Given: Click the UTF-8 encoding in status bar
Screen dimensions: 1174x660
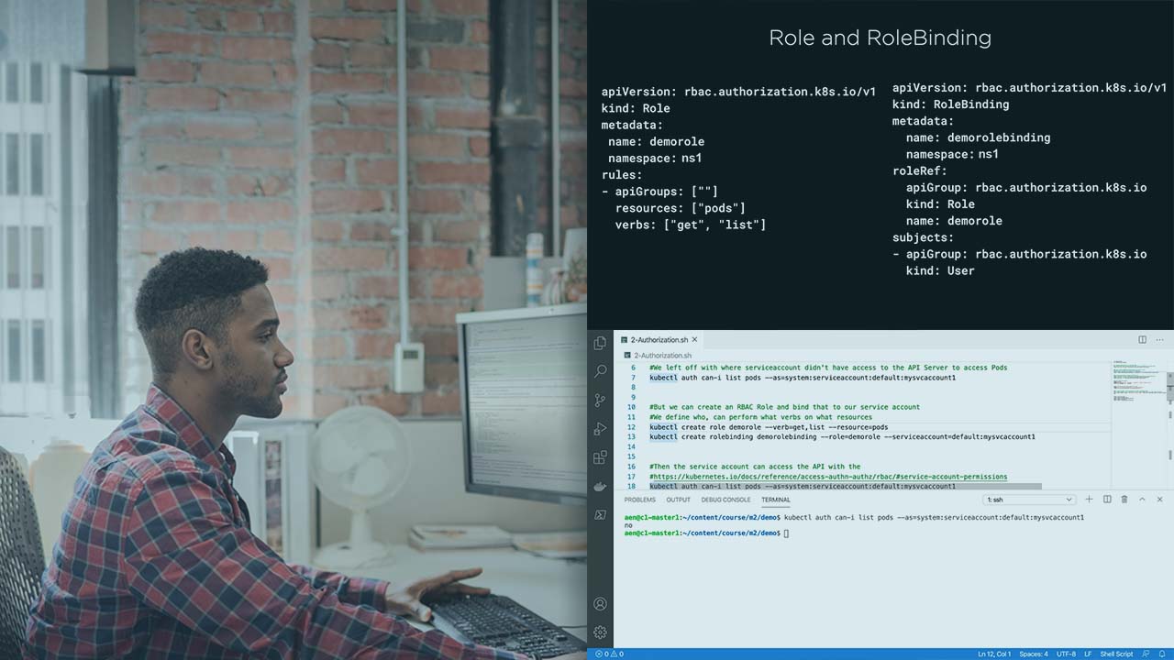Looking at the screenshot, I should coord(1066,654).
